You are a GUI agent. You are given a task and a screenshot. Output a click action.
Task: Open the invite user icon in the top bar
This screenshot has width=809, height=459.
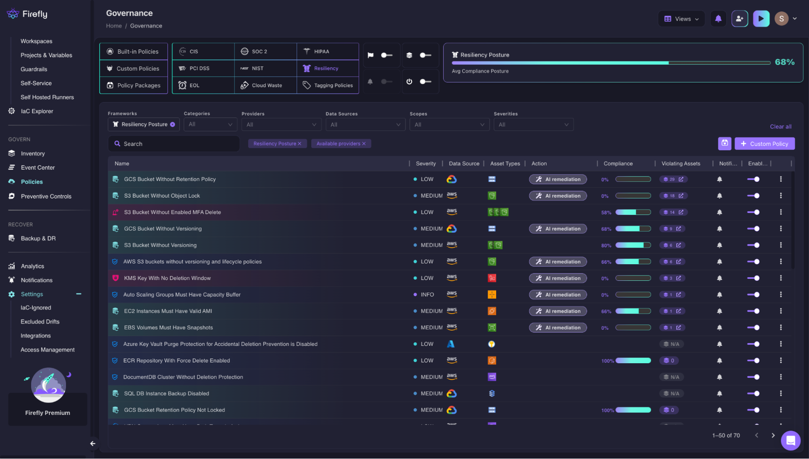[739, 19]
